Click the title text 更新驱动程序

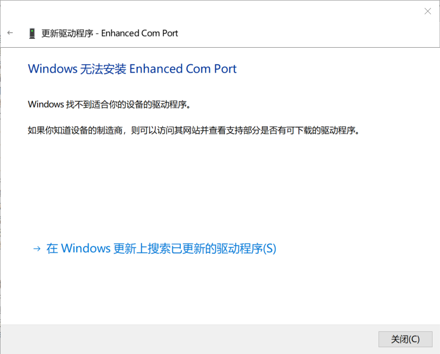[67, 33]
